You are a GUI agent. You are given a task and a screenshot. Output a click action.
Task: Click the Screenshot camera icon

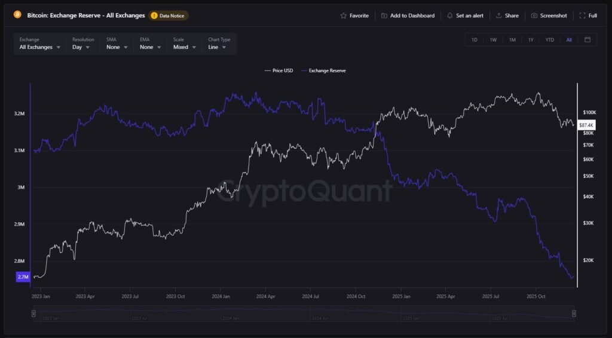(534, 16)
